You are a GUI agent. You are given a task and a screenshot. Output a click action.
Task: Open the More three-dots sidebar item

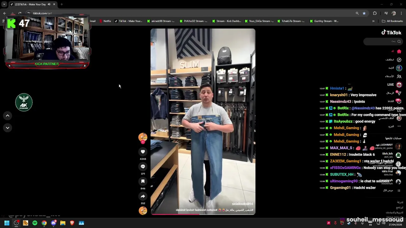(399, 126)
